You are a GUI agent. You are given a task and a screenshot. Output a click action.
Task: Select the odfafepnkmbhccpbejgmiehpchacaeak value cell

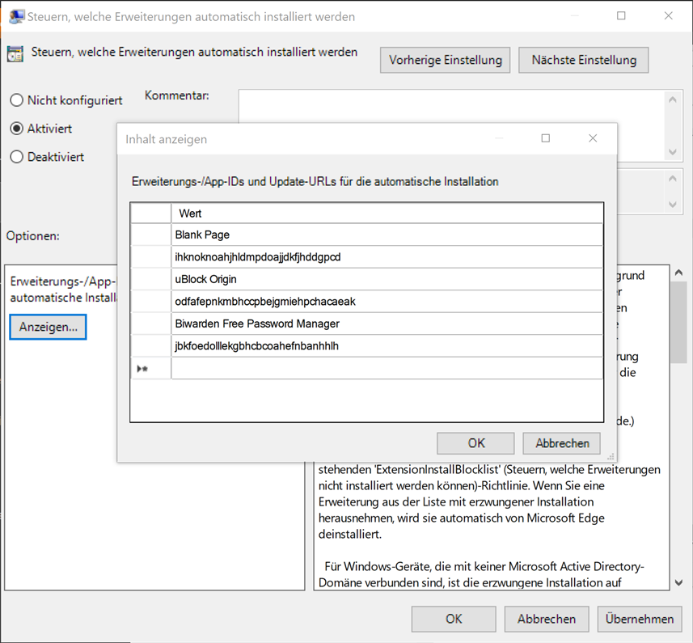click(x=387, y=302)
